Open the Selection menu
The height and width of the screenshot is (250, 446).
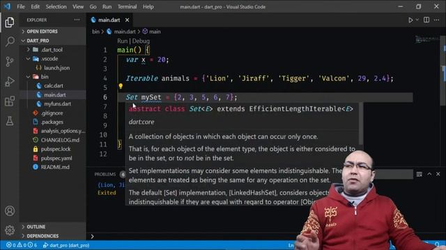click(x=56, y=6)
